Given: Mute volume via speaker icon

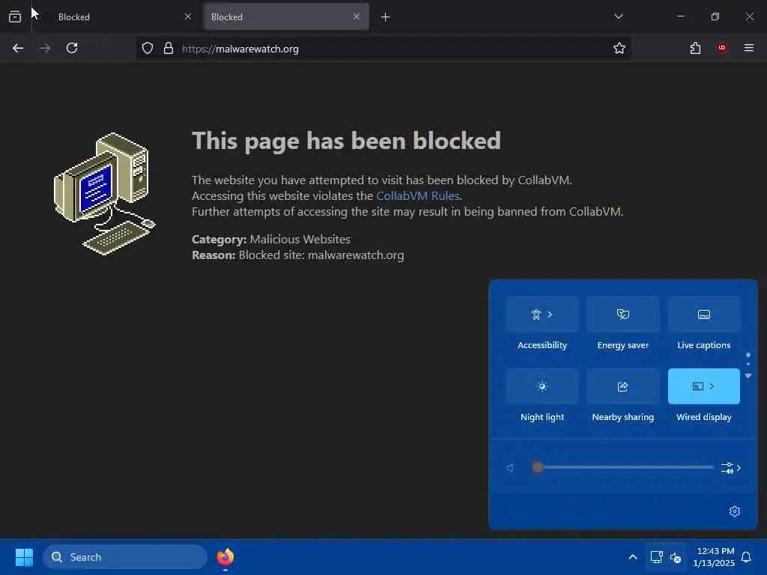Looking at the screenshot, I should tap(510, 468).
